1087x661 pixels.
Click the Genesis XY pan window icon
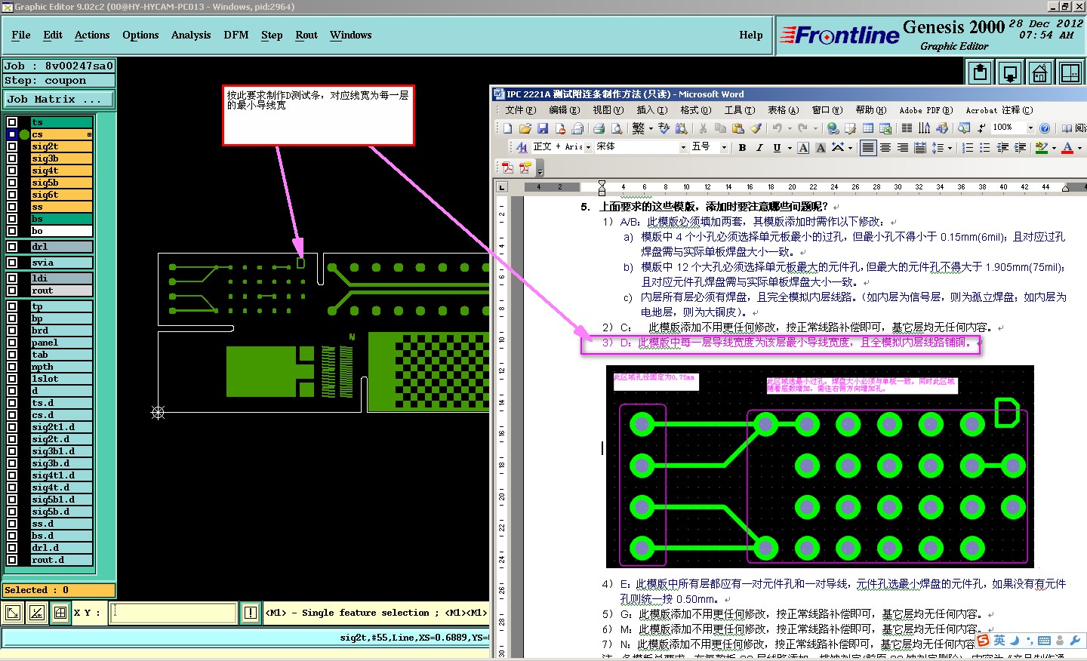1070,72
